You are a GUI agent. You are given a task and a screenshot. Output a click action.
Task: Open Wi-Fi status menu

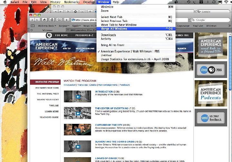coord(226,2)
